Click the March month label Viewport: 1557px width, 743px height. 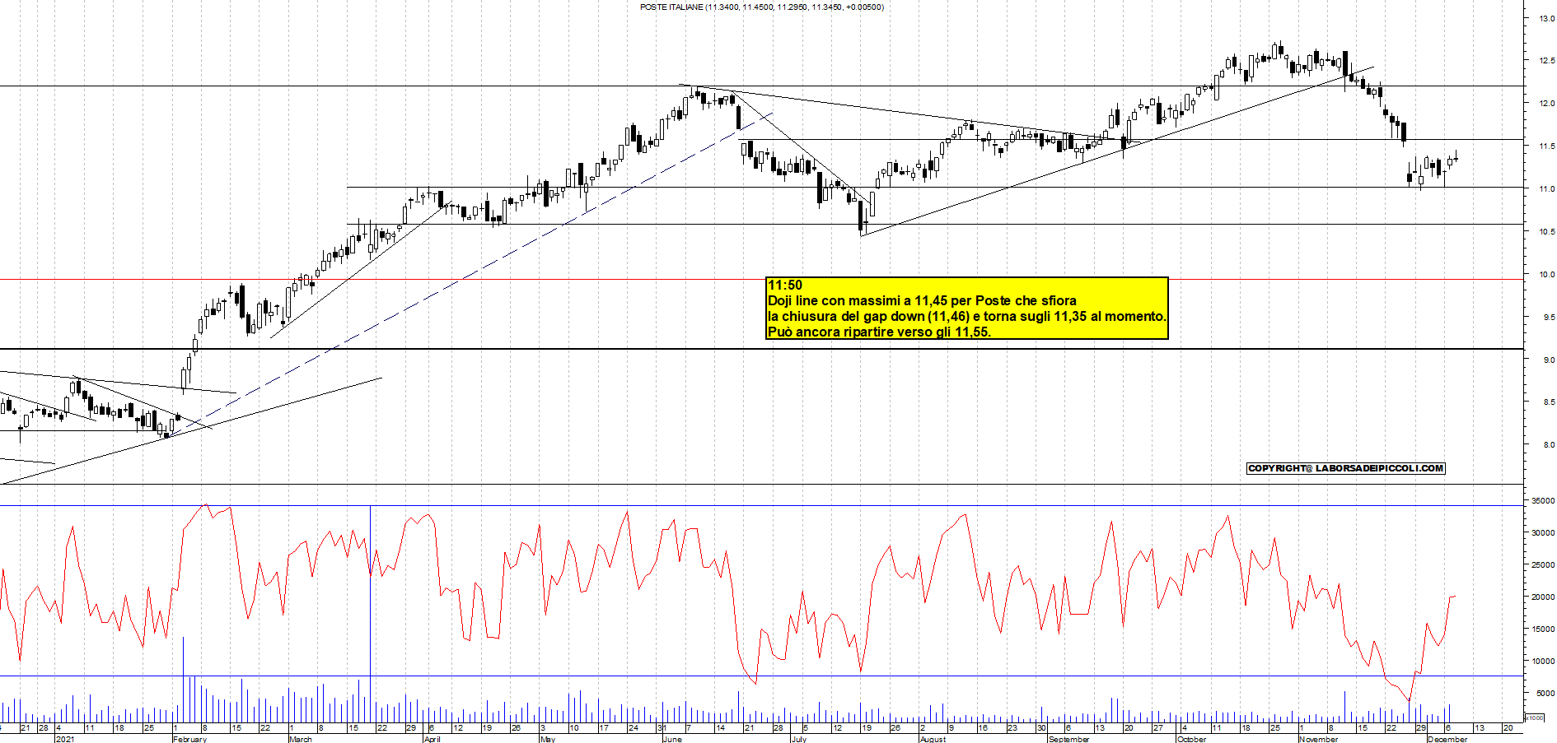pos(301,739)
